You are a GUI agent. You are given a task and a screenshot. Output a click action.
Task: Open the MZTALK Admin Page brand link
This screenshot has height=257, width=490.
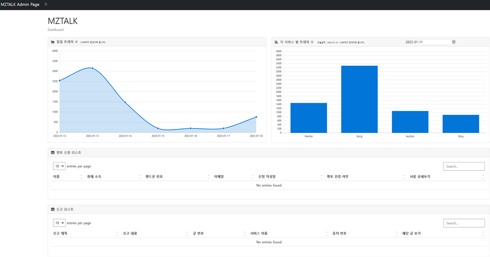click(x=20, y=4)
